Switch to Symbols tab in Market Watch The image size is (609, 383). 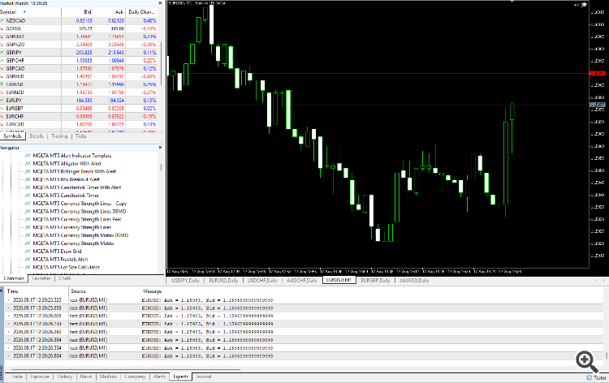12,136
